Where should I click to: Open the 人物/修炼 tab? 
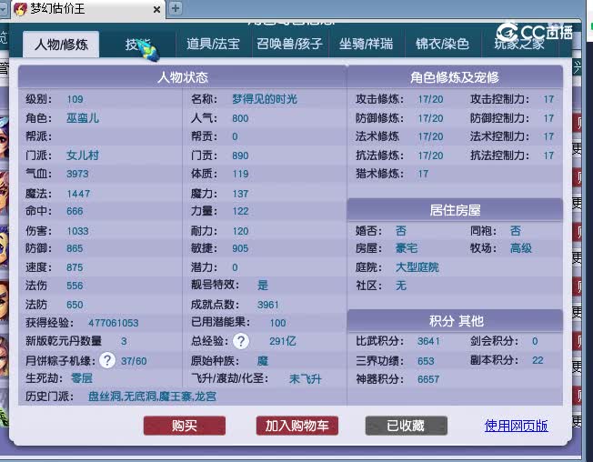(x=61, y=45)
